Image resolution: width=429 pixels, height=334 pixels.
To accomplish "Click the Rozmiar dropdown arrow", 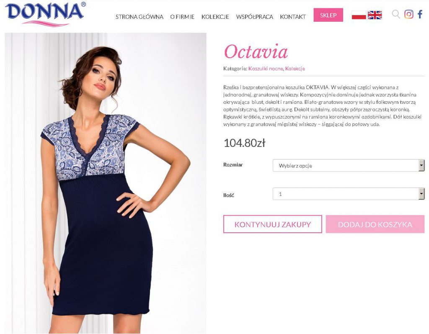I will point(421,165).
